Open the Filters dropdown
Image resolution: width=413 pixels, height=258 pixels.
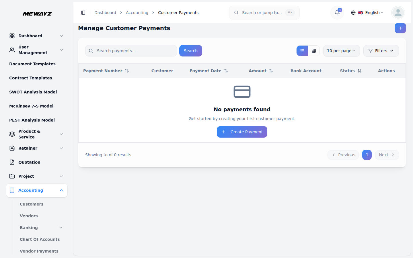381,51
